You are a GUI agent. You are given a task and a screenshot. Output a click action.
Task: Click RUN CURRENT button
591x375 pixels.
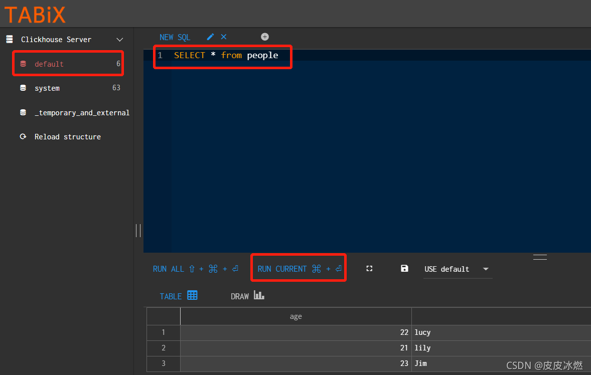point(300,269)
